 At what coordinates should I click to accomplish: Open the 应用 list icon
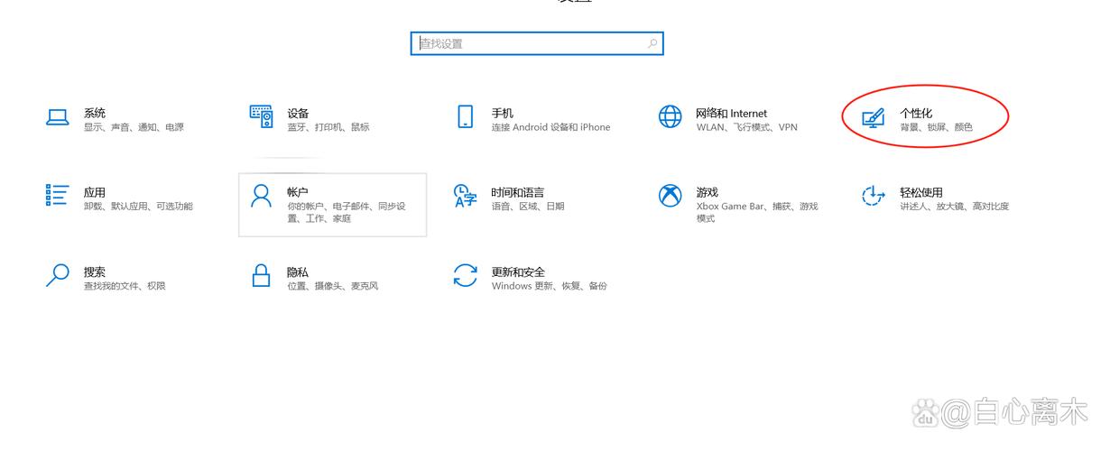coord(57,196)
